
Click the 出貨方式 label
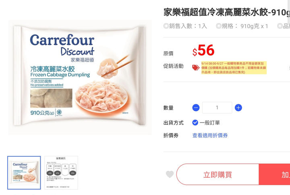173,122
